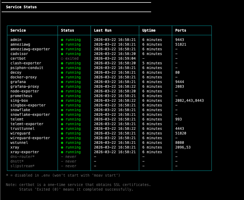Image resolution: width=244 pixels, height=200 pixels.
Task: Select the 'grafana-proxy' service name
Action: [25, 86]
